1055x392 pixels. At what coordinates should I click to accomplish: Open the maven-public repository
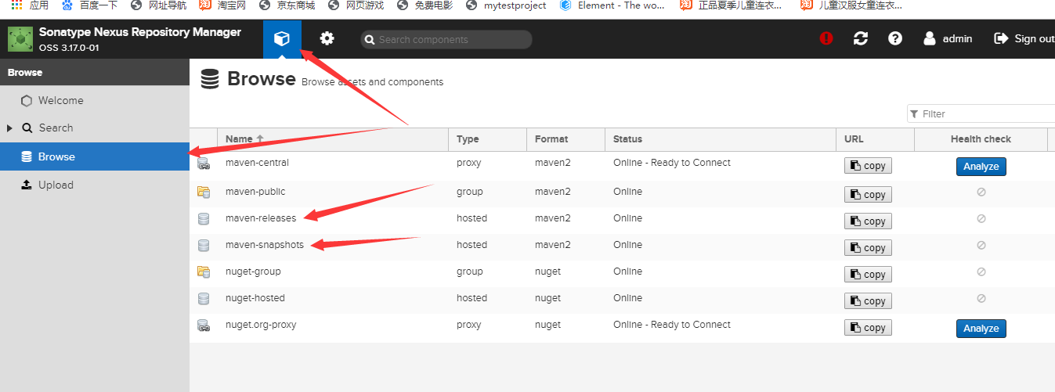click(x=255, y=192)
